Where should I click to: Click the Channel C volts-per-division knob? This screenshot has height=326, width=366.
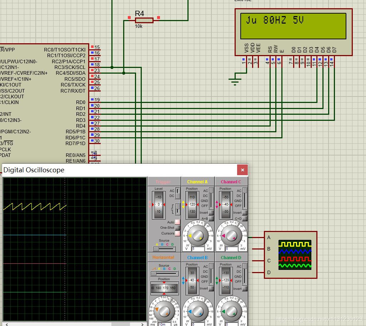click(231, 236)
